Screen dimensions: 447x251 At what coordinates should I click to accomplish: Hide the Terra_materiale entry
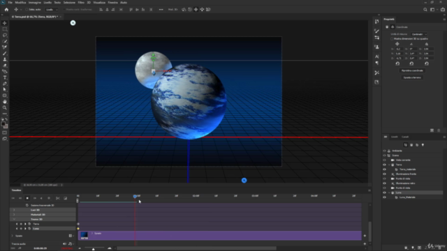click(x=384, y=169)
